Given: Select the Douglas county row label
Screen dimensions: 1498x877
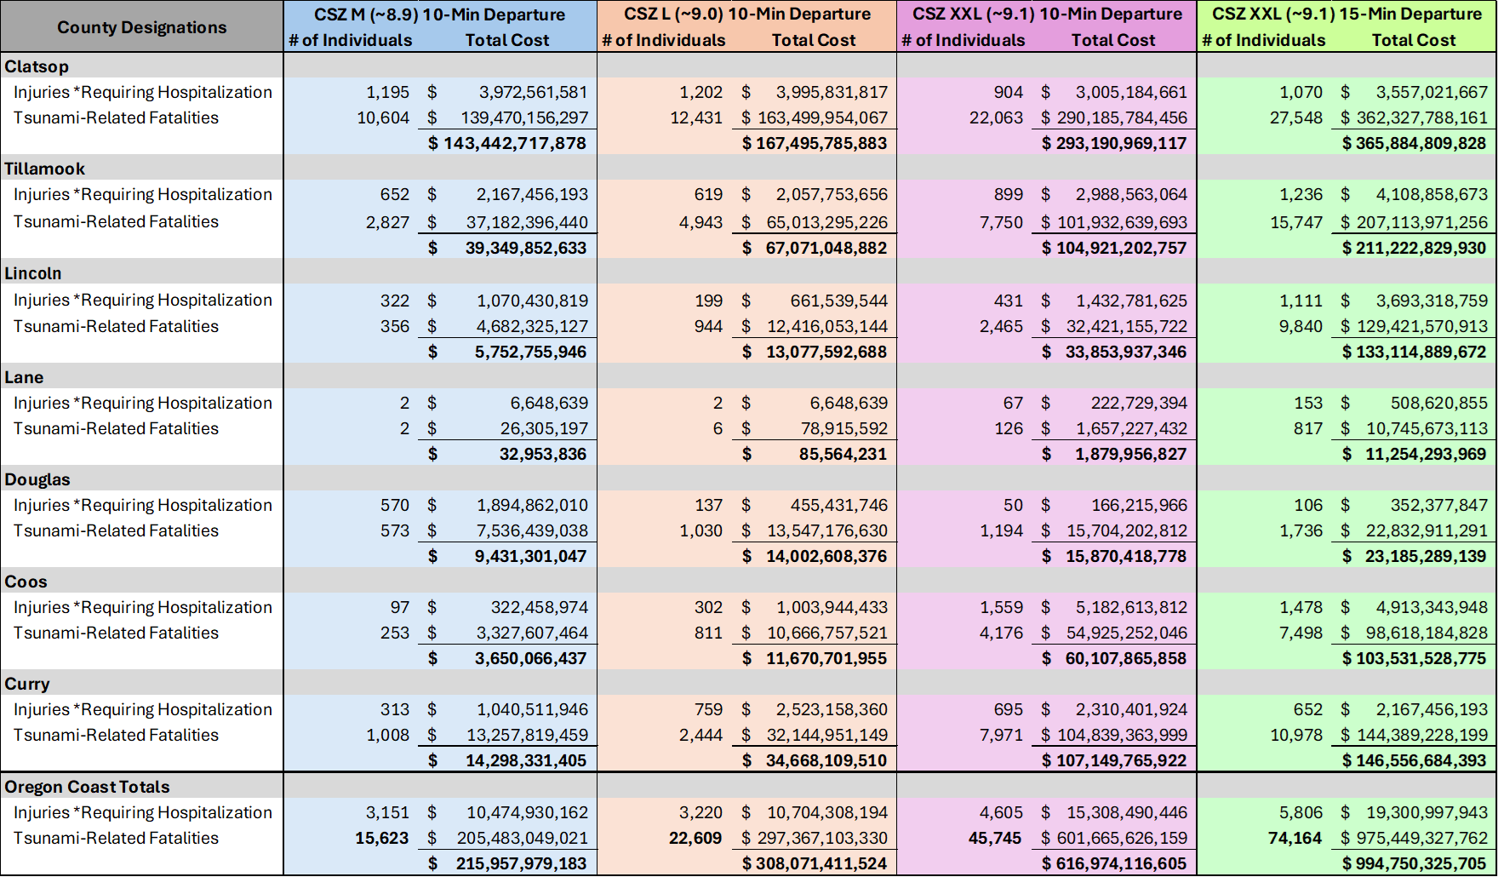Looking at the screenshot, I should [x=37, y=479].
